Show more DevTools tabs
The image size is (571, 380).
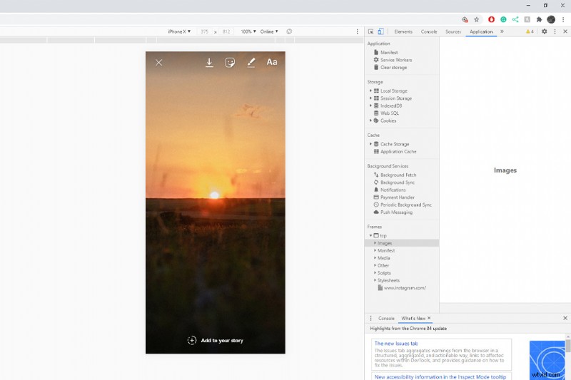[x=502, y=31]
